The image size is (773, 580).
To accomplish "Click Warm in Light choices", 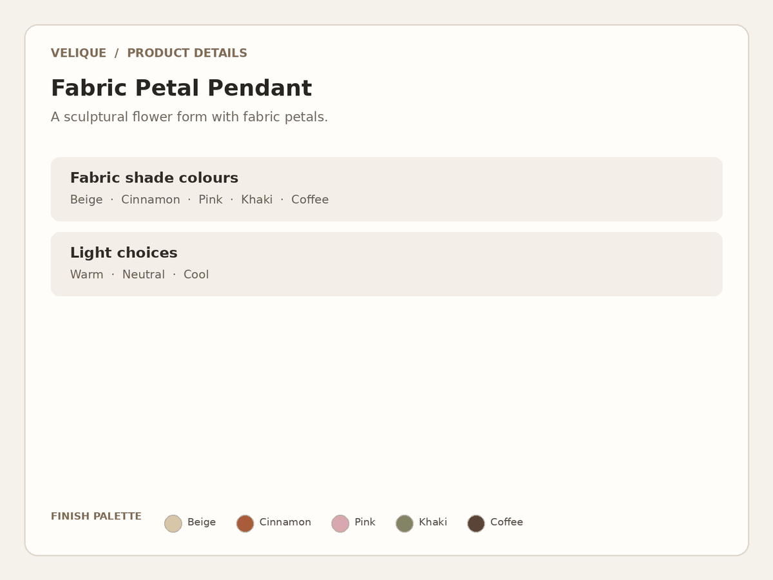I will 86,275.
